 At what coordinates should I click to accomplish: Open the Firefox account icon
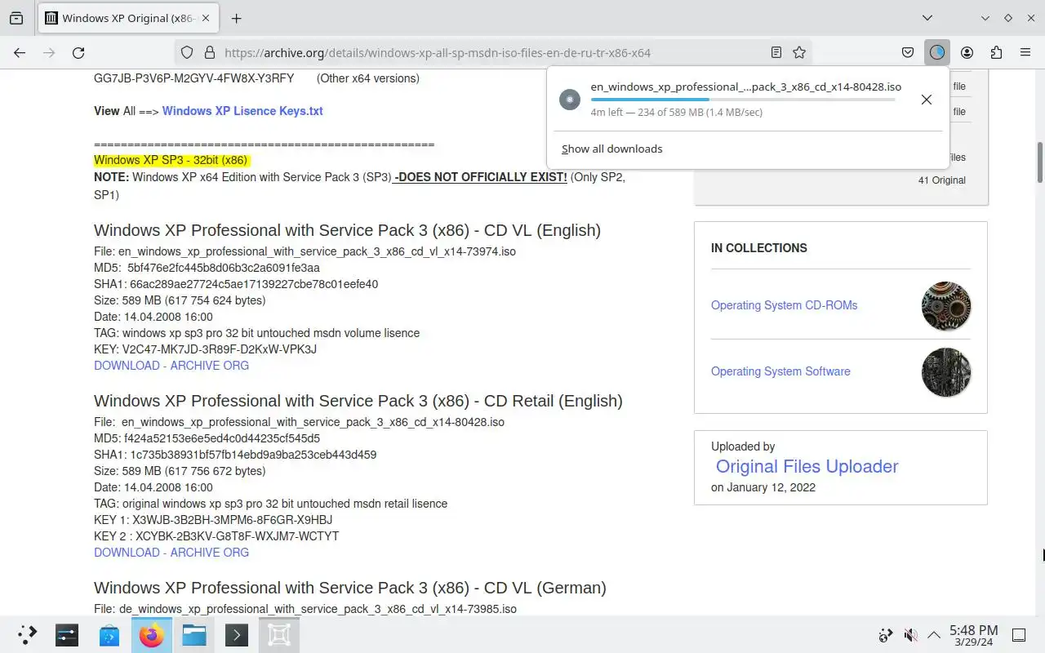(x=967, y=52)
